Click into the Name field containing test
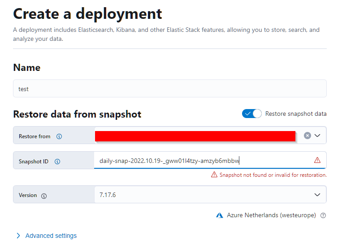 coord(169,89)
